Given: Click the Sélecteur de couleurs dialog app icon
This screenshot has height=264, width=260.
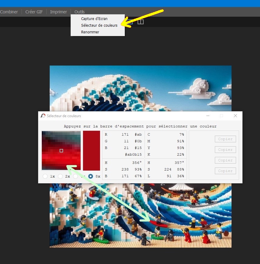Looking at the screenshot, I should point(43,116).
